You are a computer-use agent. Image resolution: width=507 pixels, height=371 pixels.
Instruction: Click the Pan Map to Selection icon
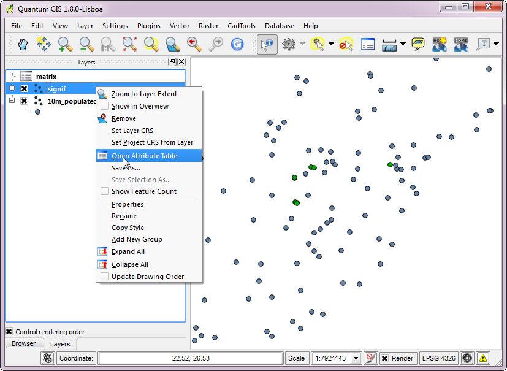coord(44,44)
